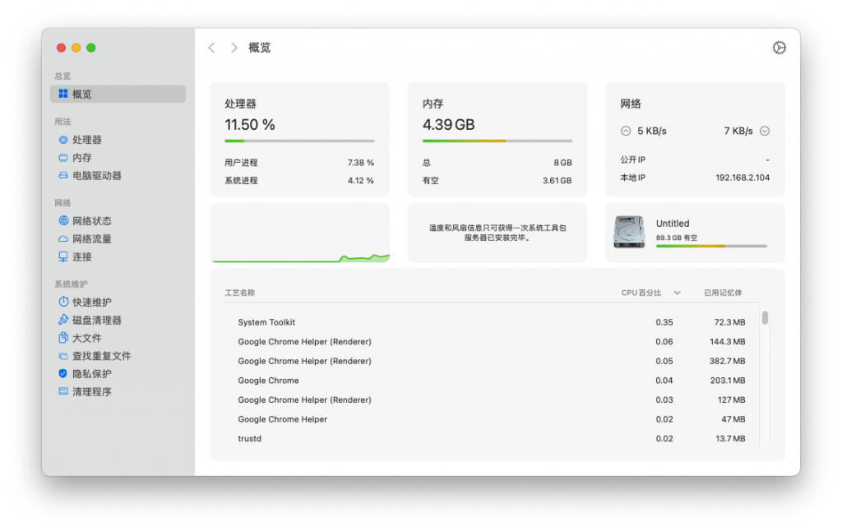The height and width of the screenshot is (531, 842).
Task: Click the 隐私保护 shield icon
Action: [62, 373]
